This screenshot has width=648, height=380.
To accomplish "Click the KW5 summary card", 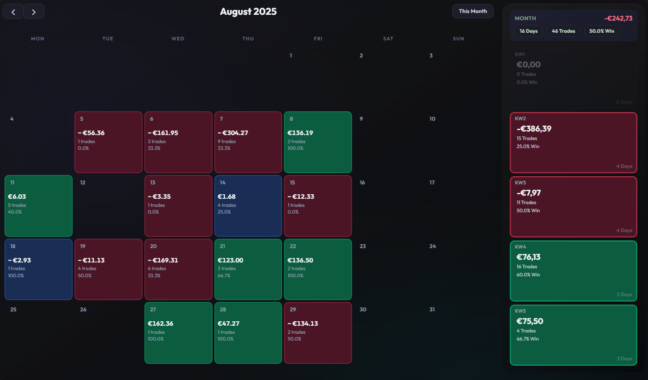I will tap(573, 334).
